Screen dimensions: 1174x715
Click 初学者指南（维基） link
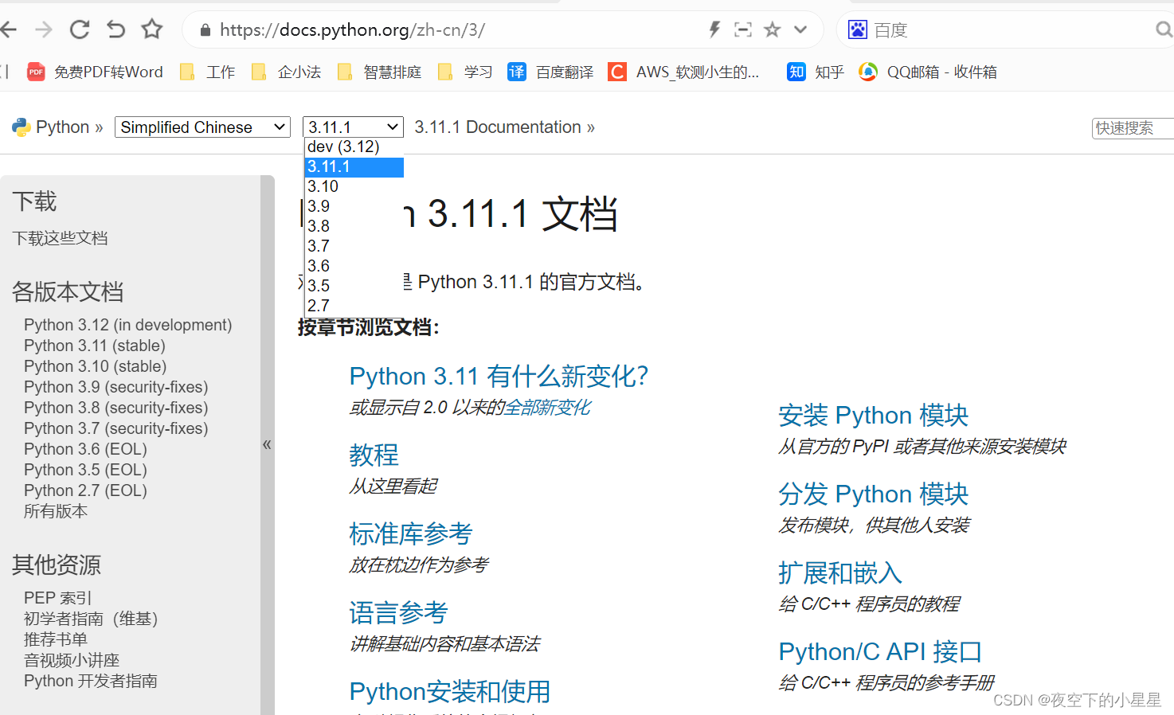[x=91, y=619]
